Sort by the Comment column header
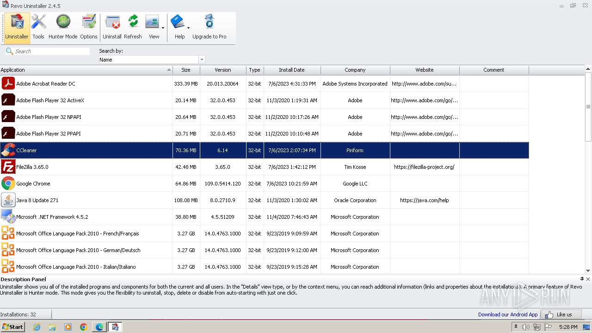 pyautogui.click(x=494, y=70)
